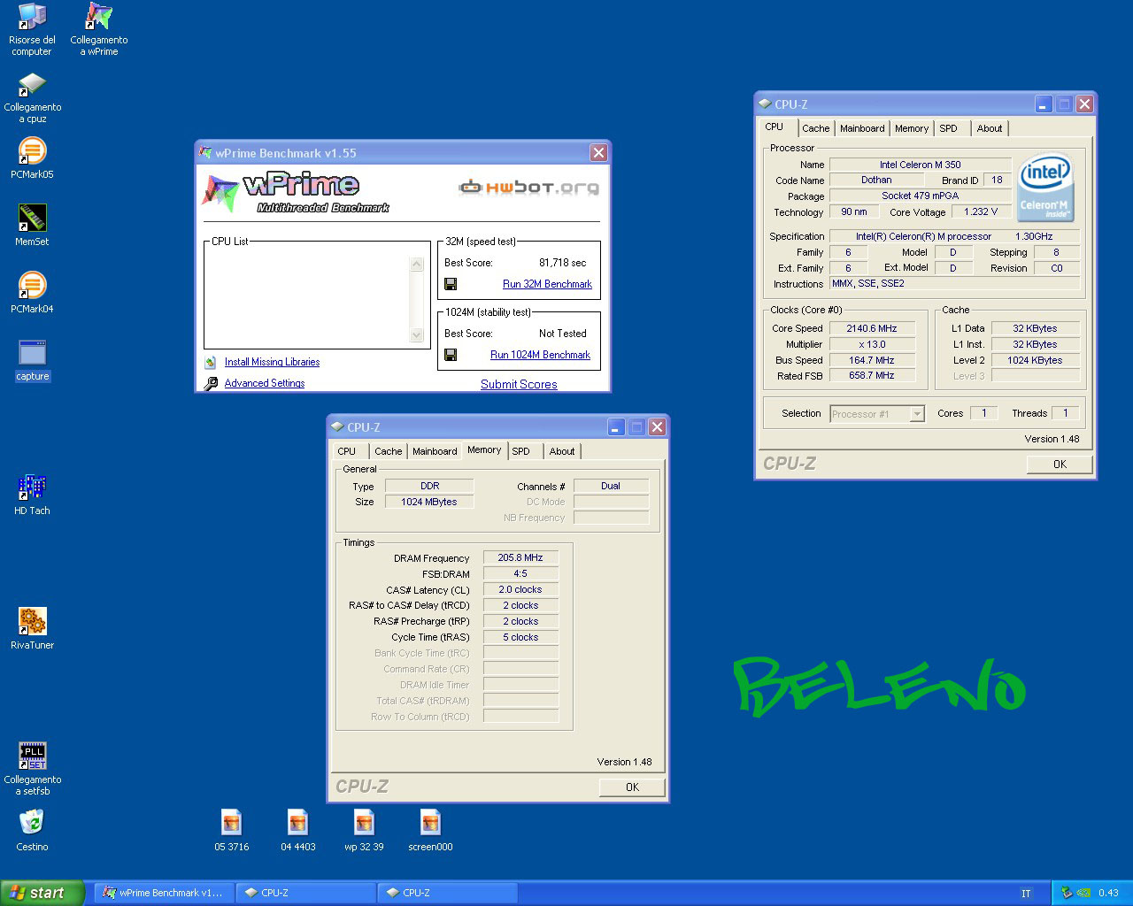The height and width of the screenshot is (906, 1133).
Task: Open Risorse del computer desktop icon
Action: coord(32,29)
